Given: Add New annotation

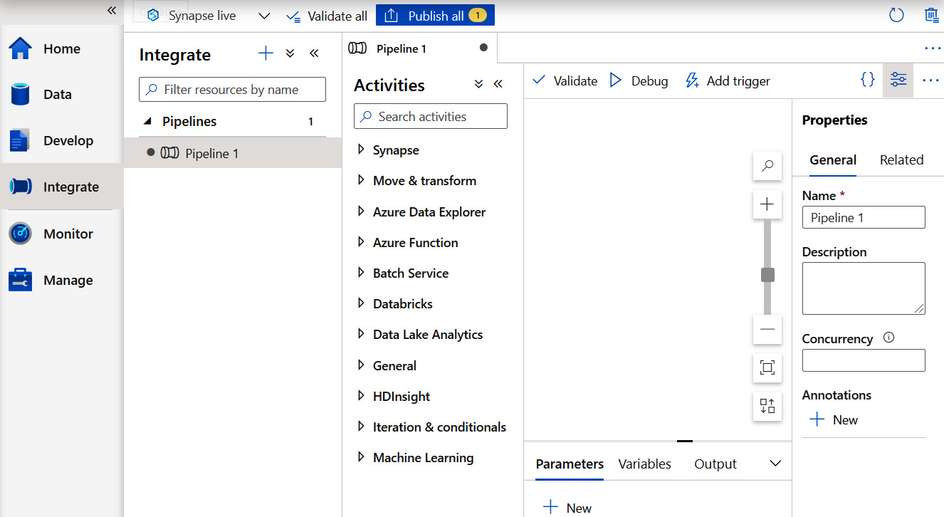Looking at the screenshot, I should pos(834,420).
